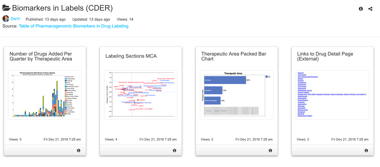Show info for the Links to Drug Detail card
This screenshot has width=380, height=167.
point(366,151)
